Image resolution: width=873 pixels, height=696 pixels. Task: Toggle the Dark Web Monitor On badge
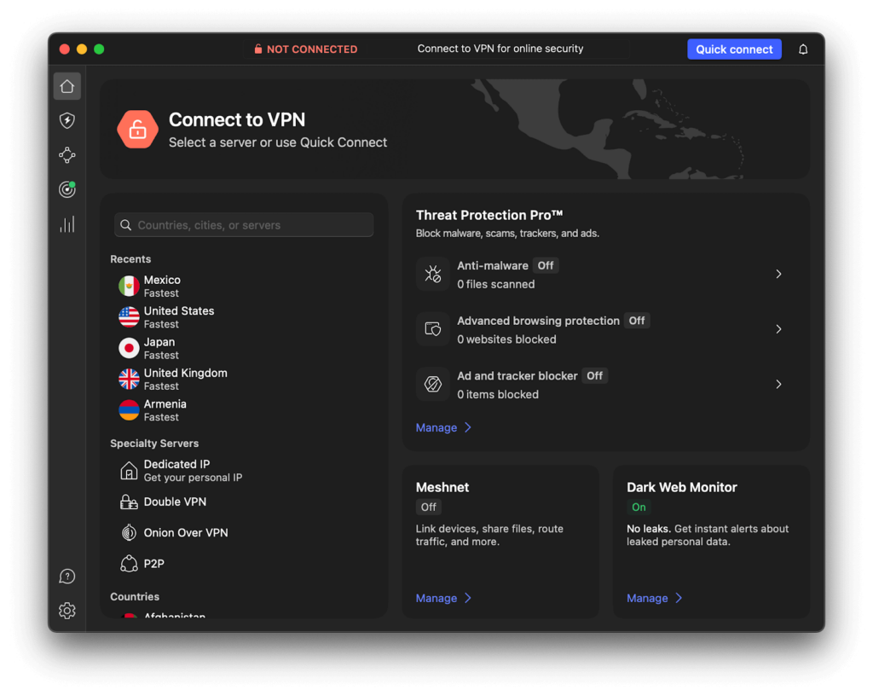pyautogui.click(x=639, y=507)
